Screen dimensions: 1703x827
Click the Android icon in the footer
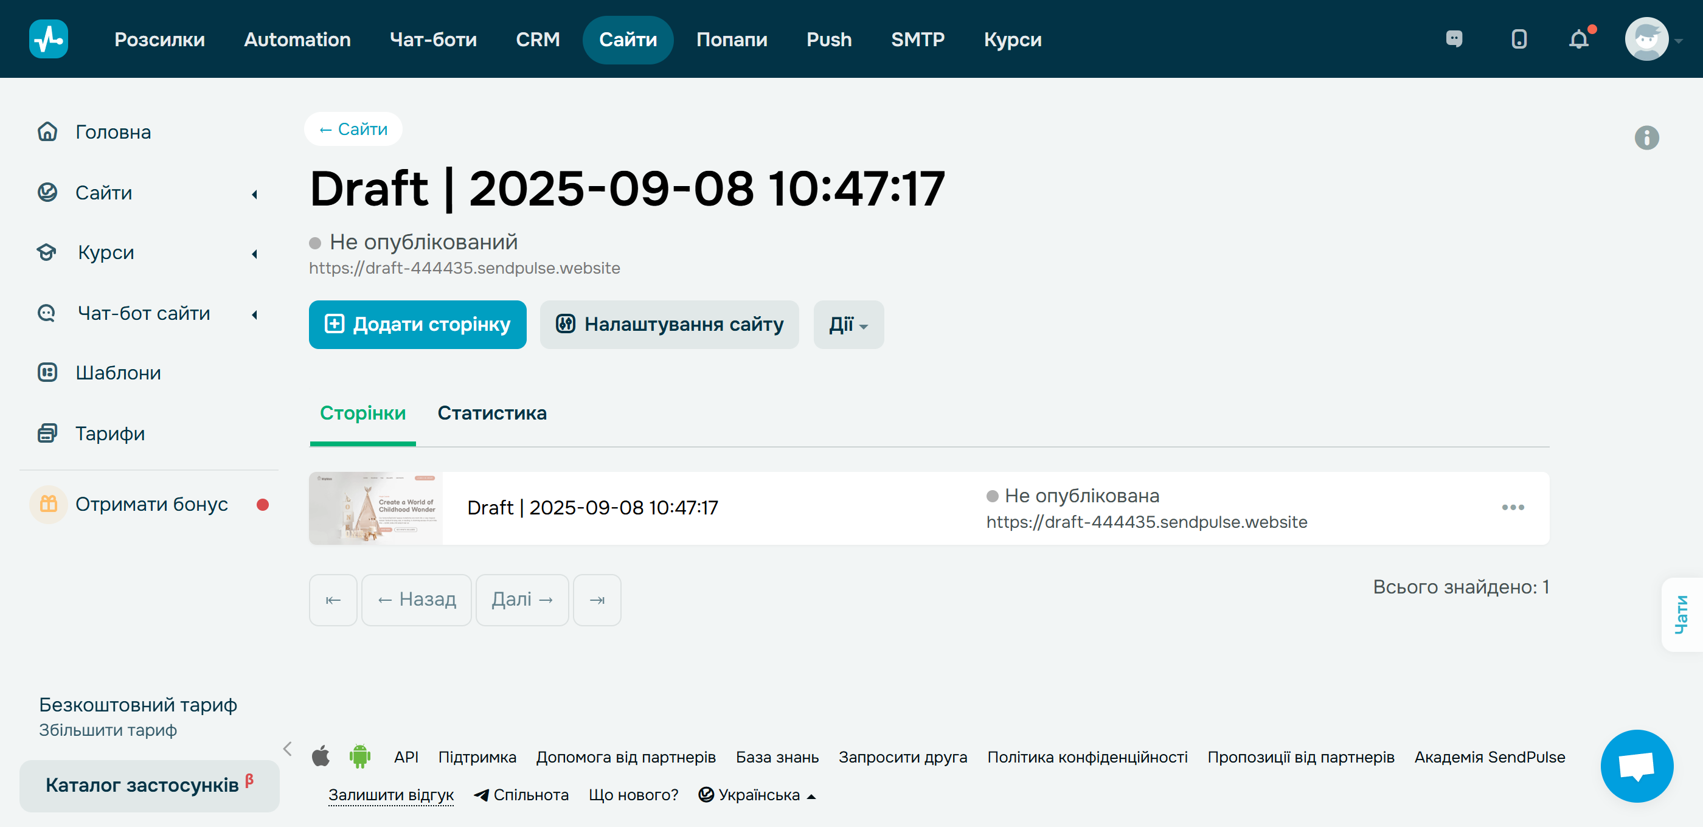pyautogui.click(x=361, y=756)
